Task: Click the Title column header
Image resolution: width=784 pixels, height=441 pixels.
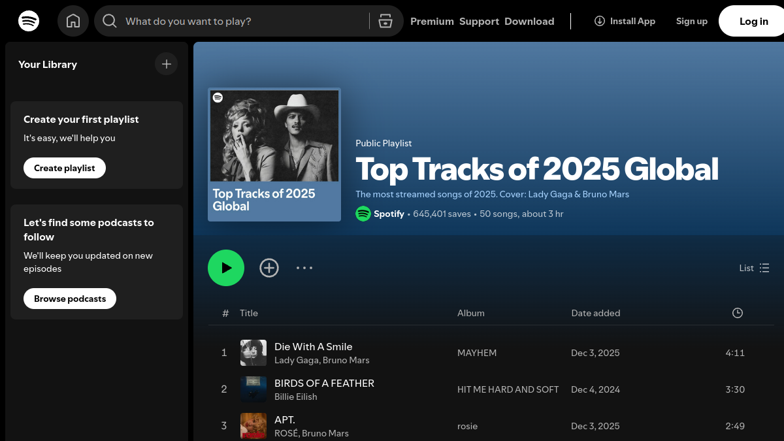Action: pyautogui.click(x=249, y=313)
